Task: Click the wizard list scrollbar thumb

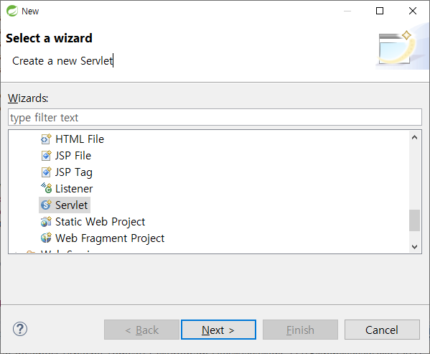Action: pyautogui.click(x=415, y=220)
